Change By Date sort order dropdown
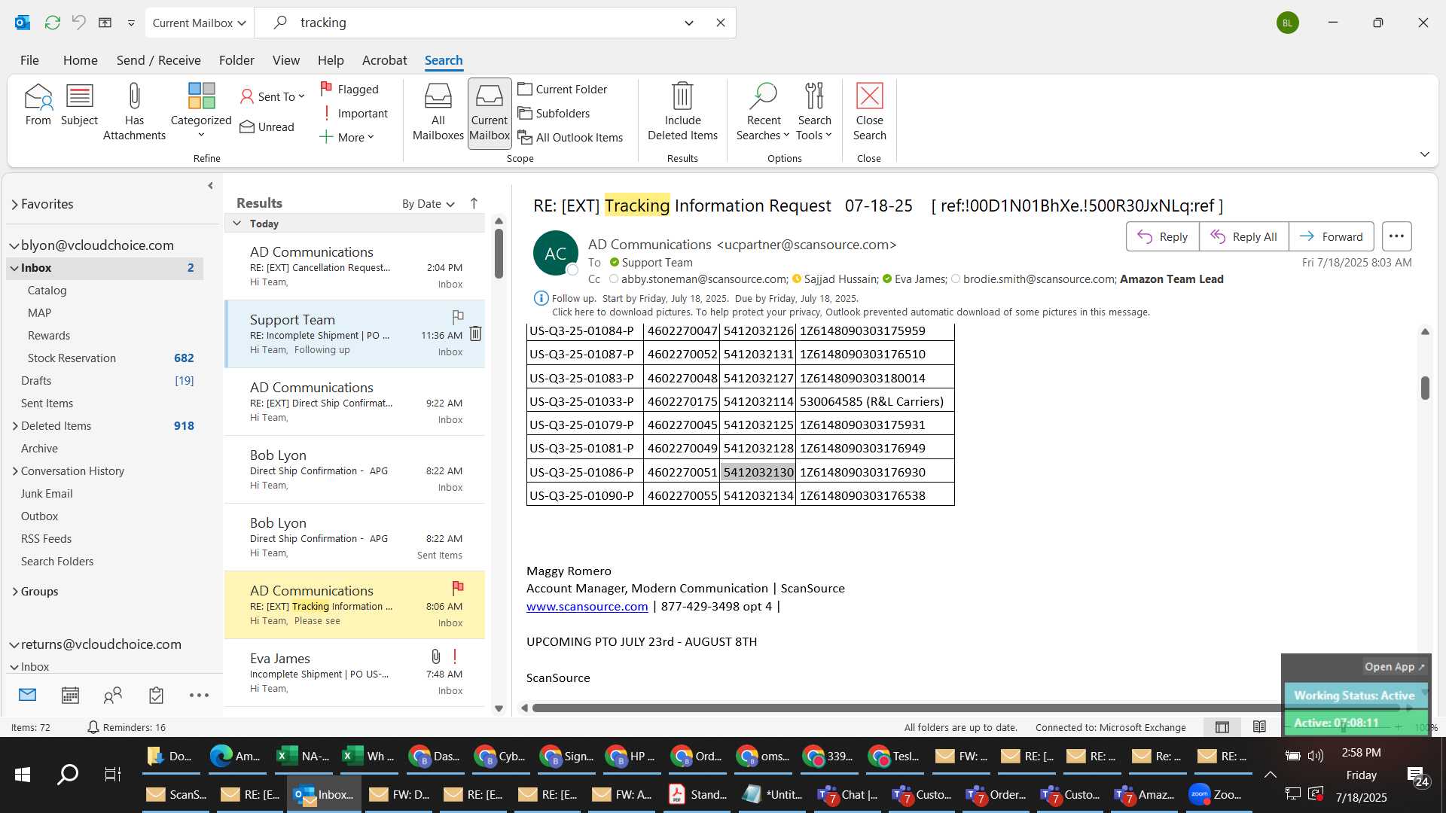 [x=428, y=204]
